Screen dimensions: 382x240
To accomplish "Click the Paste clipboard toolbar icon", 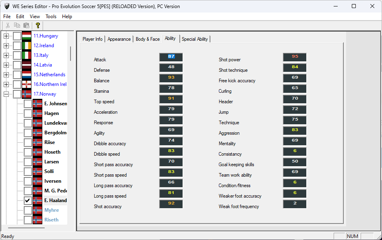I will tap(26, 25).
